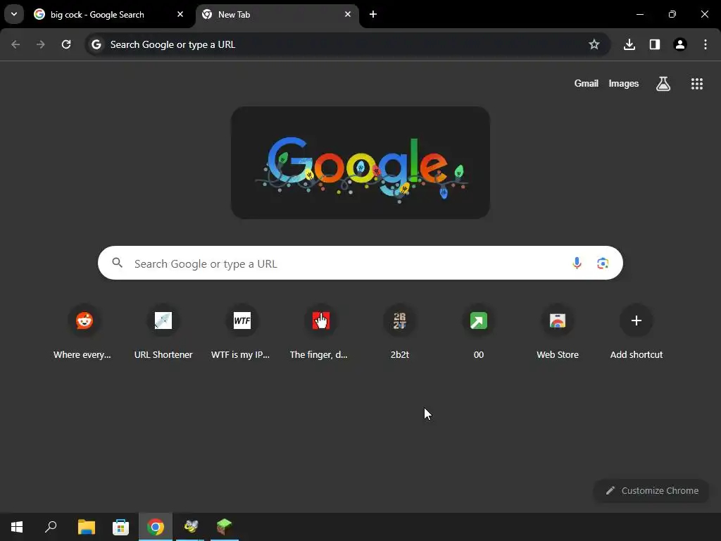Screen dimensions: 721x541
Task: Click the Chrome taskbar icon
Action: coord(156,527)
